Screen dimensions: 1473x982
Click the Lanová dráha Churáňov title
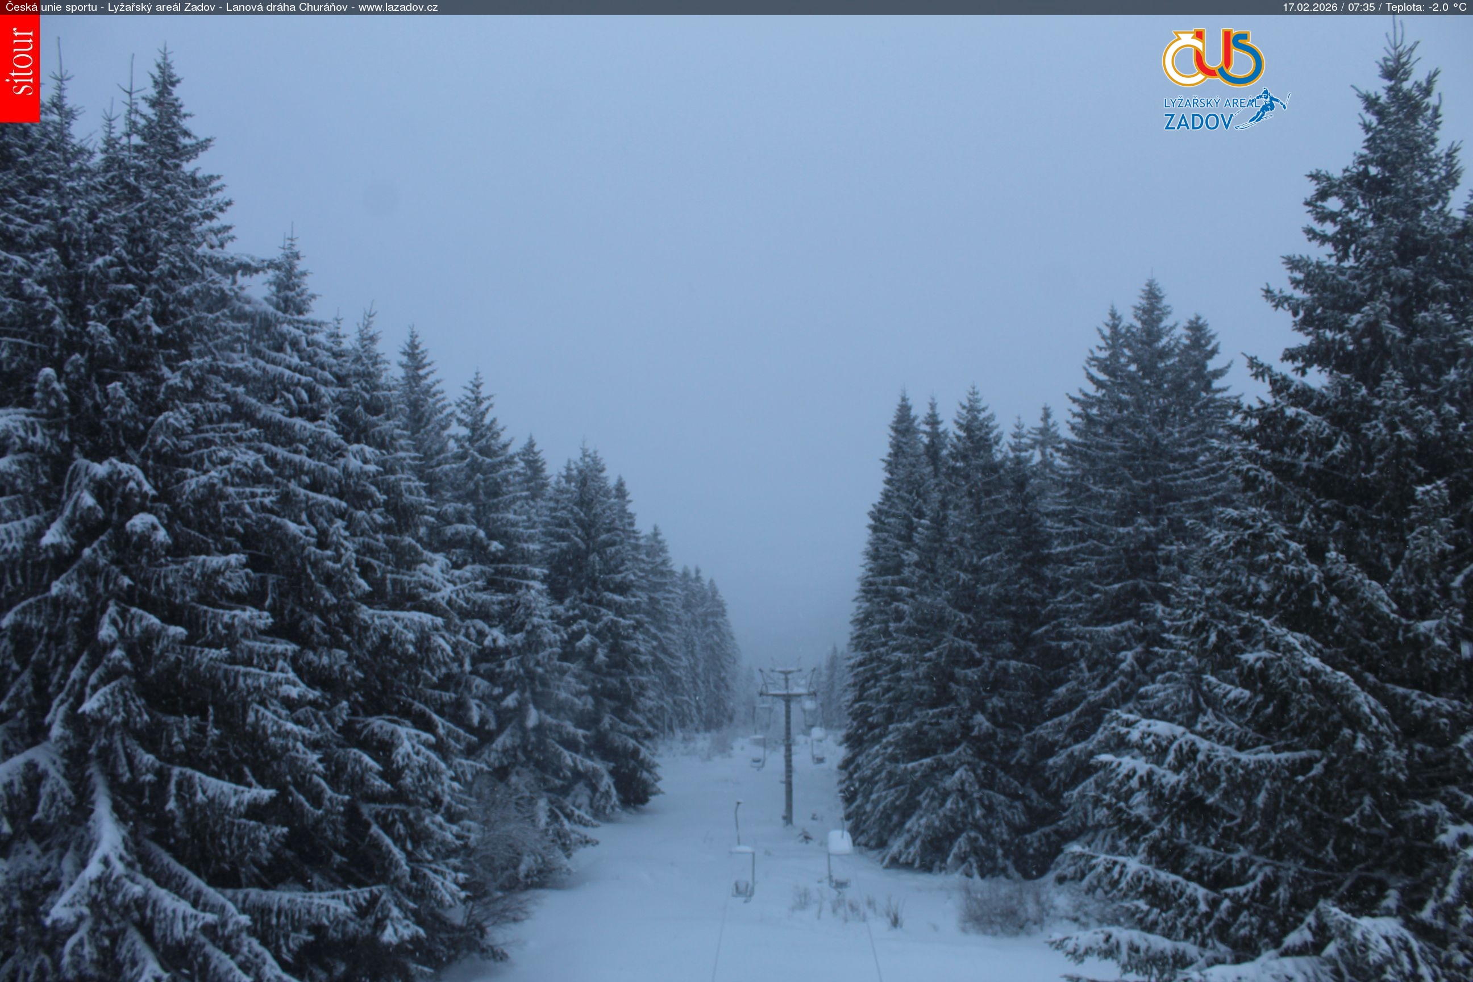pos(288,7)
